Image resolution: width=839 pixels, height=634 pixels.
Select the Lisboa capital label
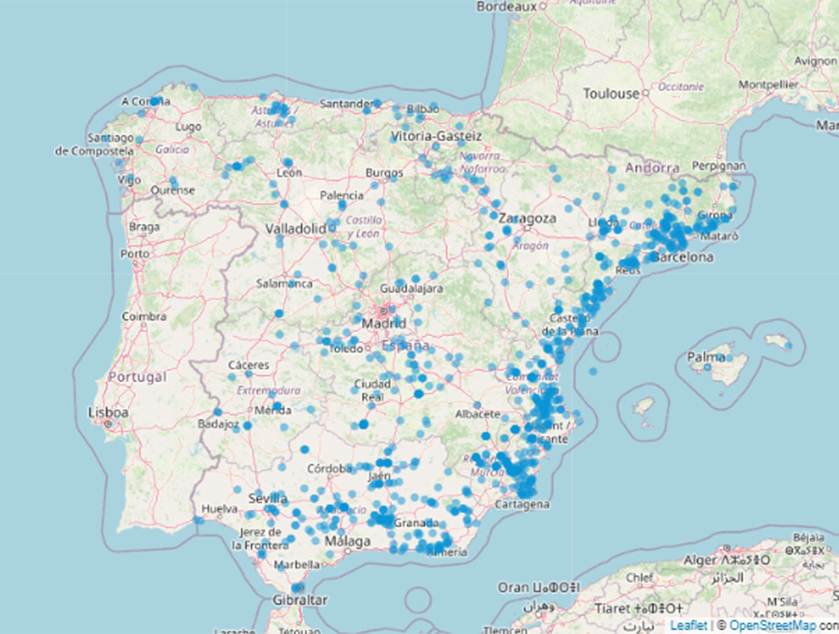pyautogui.click(x=108, y=412)
